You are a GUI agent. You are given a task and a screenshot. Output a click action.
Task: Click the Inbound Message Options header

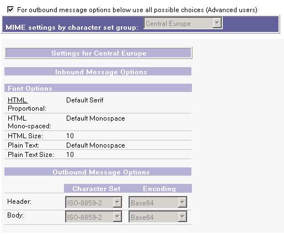click(98, 72)
